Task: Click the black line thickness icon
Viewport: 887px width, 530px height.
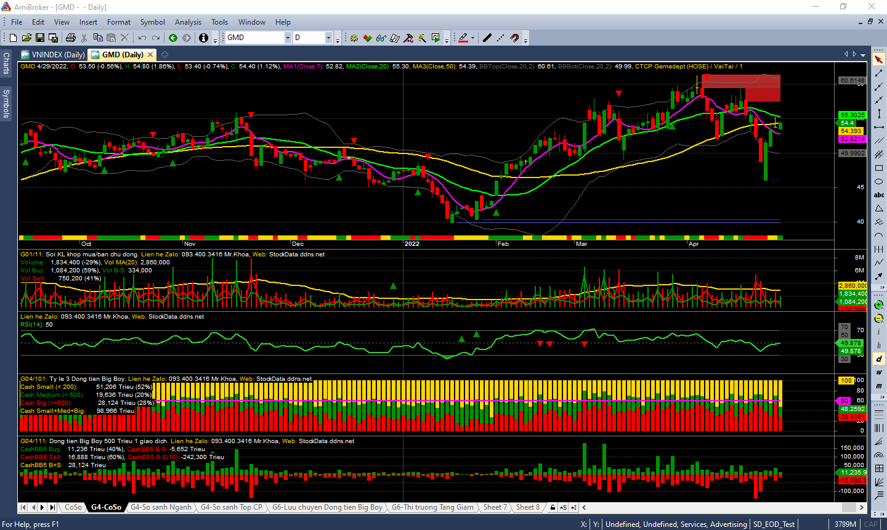Action: coord(487,38)
